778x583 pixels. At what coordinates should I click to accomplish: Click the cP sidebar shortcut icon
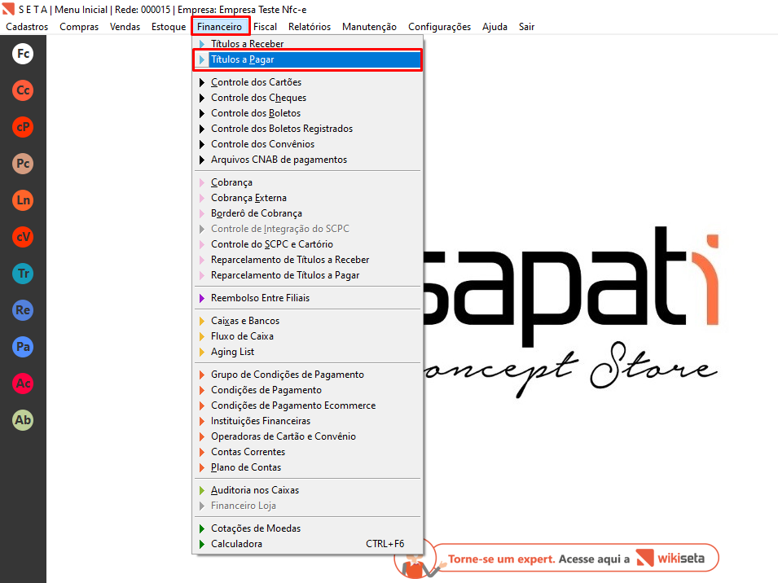[x=23, y=127]
